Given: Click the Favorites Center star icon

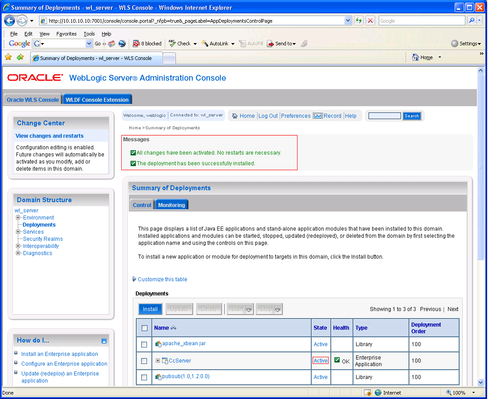Looking at the screenshot, I should [x=8, y=57].
